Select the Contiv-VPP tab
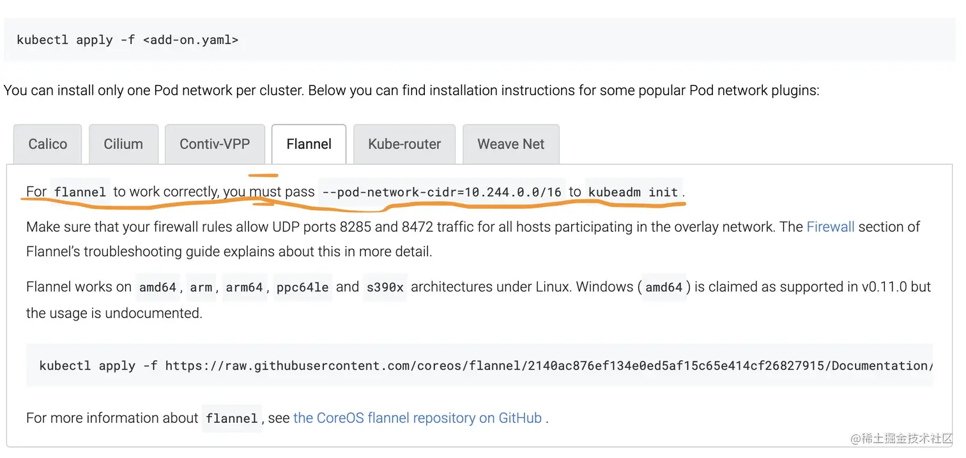The height and width of the screenshot is (458, 966). click(215, 144)
